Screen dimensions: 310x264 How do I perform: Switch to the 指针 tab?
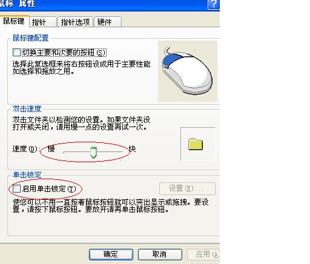[x=42, y=22]
